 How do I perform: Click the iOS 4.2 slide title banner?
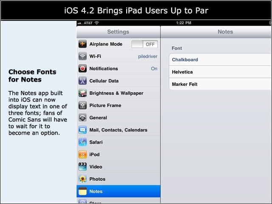[136, 10]
